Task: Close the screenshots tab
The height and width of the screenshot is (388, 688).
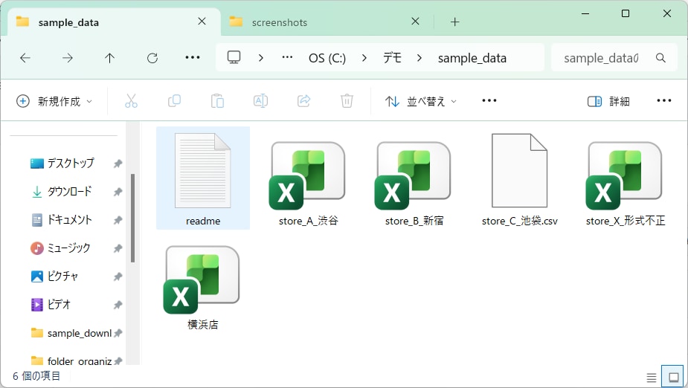Action: (416, 21)
